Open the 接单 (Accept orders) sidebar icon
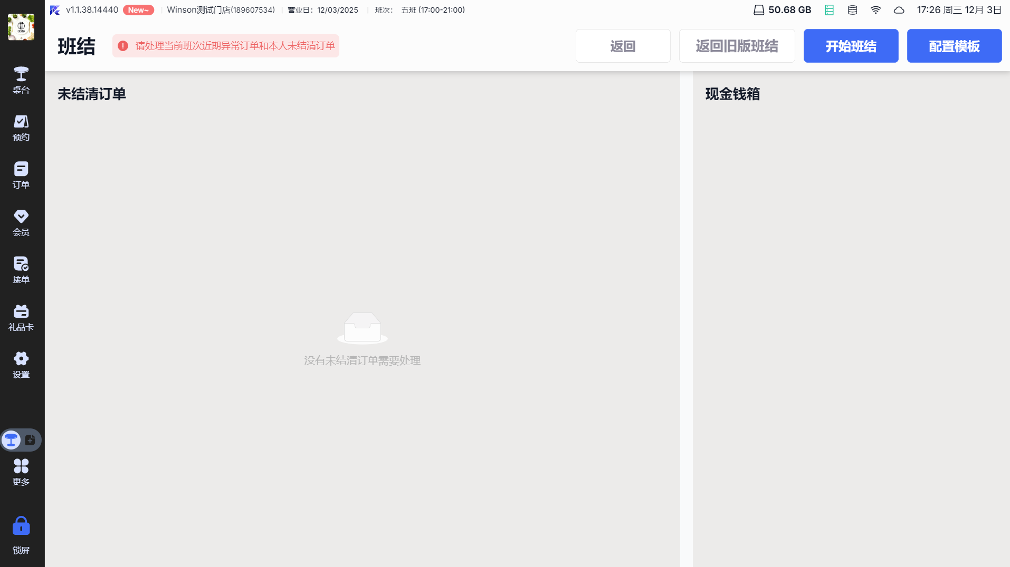 click(x=21, y=270)
